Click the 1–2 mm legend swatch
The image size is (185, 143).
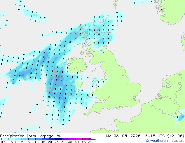(18, 139)
